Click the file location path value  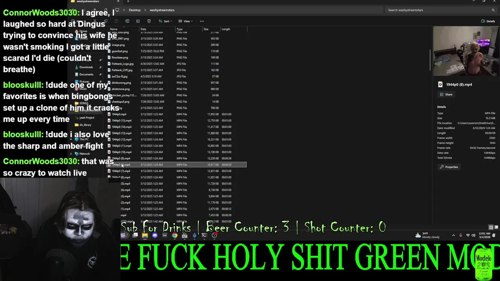[x=476, y=123]
